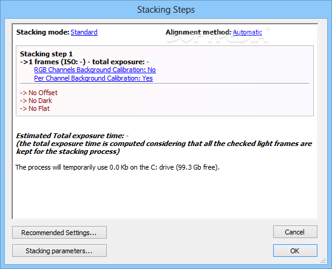Viewport: 332px width, 269px height.
Task: Click the window resize grip icon
Action: point(323,261)
